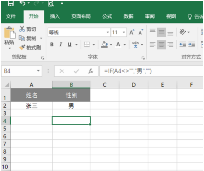Open the 审阅 tab

tap(150, 17)
